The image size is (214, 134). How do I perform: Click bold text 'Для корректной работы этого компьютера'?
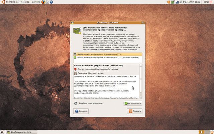coord(105,27)
